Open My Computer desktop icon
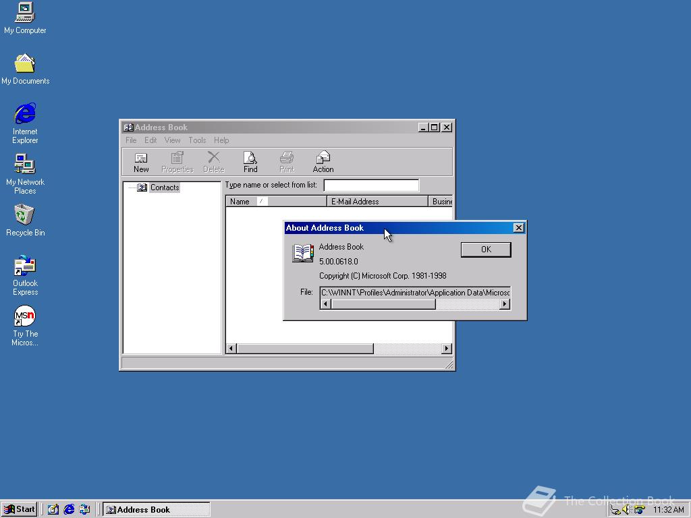 coord(25,18)
